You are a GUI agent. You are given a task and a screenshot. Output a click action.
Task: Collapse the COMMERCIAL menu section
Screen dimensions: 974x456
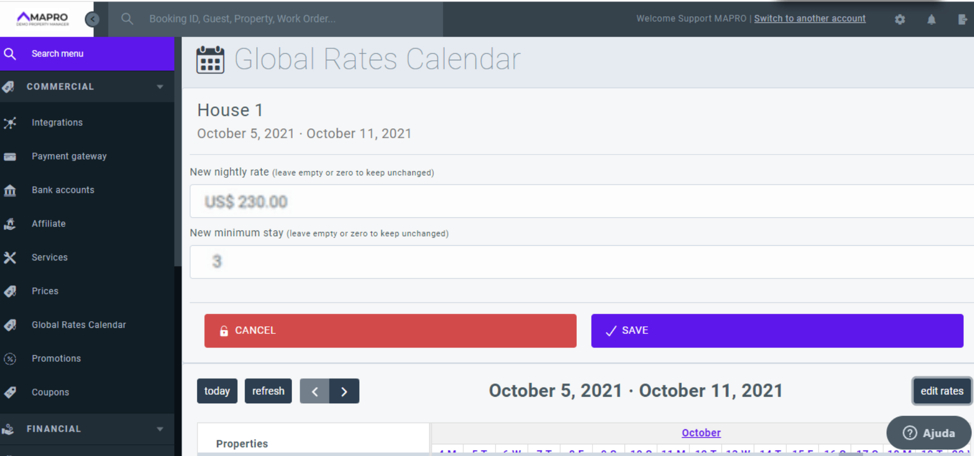tap(160, 87)
